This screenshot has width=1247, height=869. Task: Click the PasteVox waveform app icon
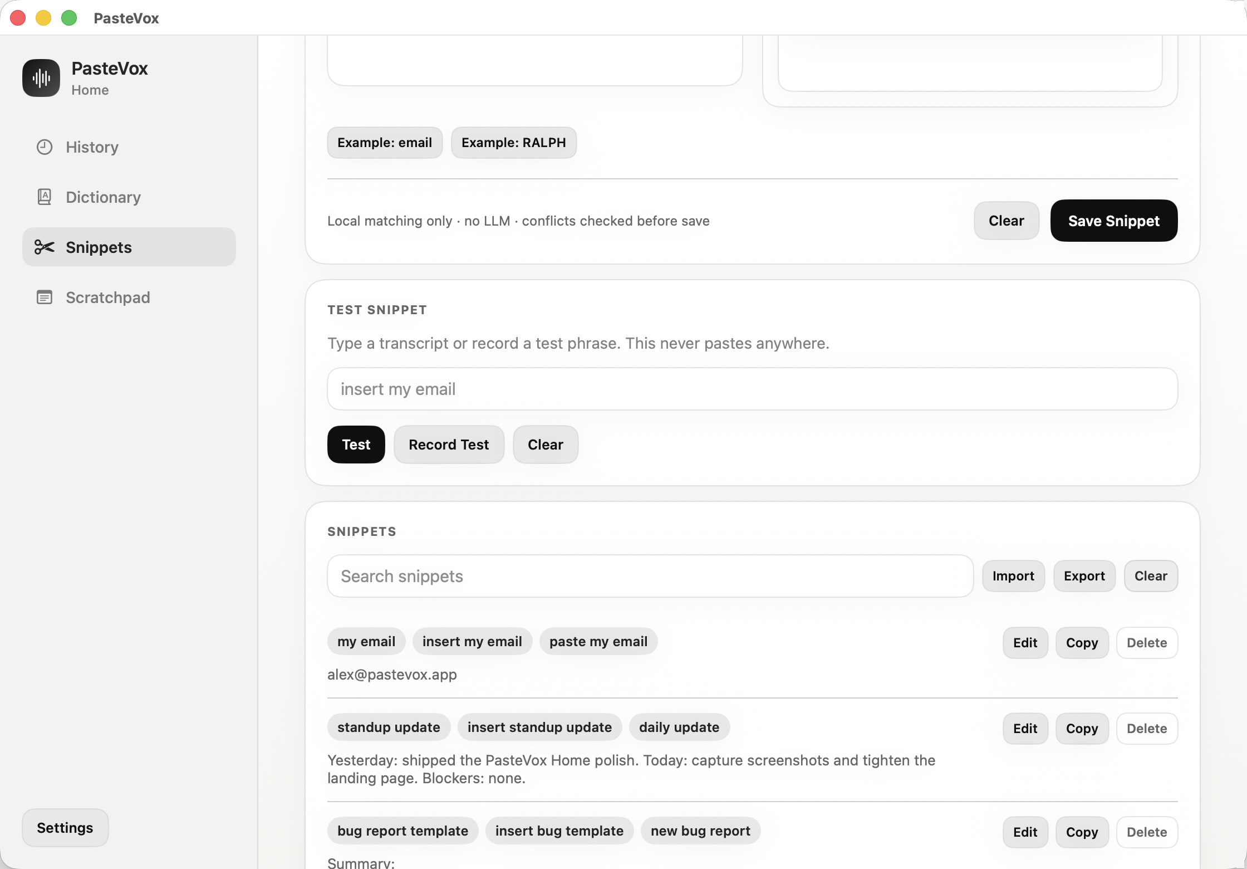point(41,78)
